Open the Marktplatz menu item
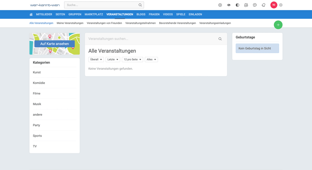This screenshot has height=170, width=312. 94,14
